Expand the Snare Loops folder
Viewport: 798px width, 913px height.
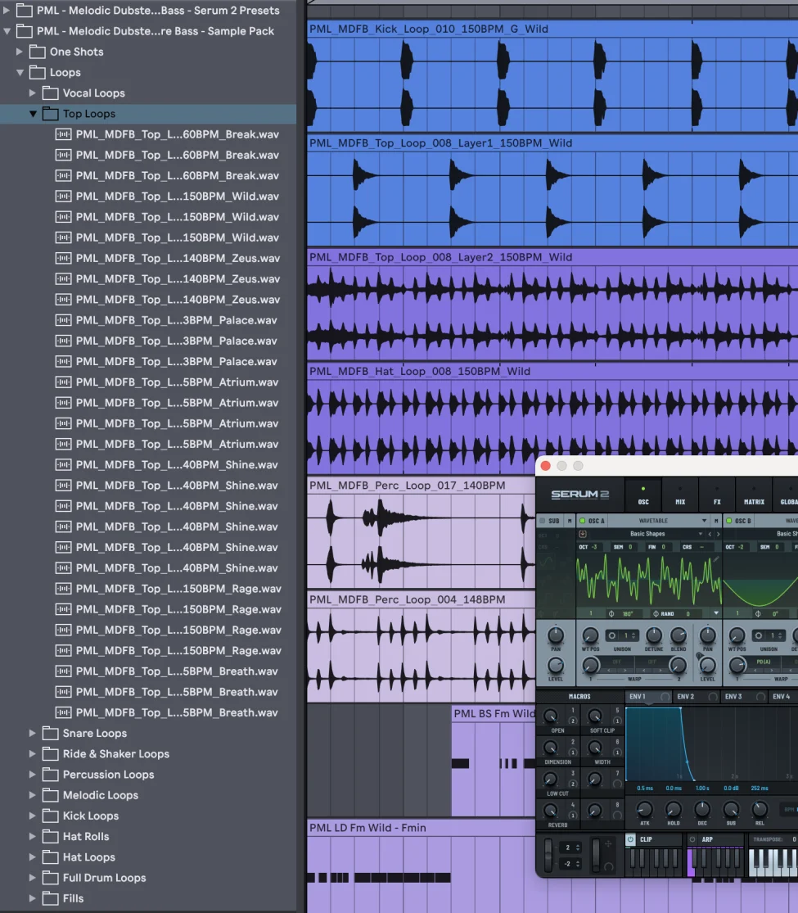(33, 733)
